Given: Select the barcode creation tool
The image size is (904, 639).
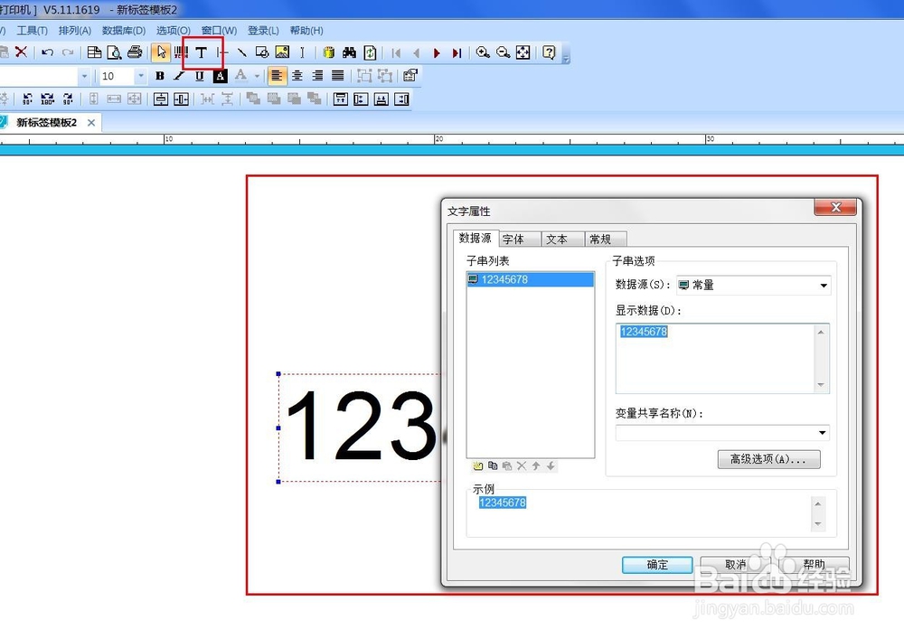Looking at the screenshot, I should click(x=181, y=52).
